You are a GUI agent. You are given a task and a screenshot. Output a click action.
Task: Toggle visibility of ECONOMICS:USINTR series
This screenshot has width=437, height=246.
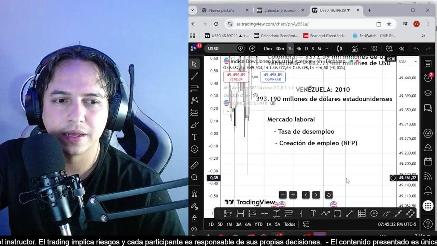tap(272, 103)
